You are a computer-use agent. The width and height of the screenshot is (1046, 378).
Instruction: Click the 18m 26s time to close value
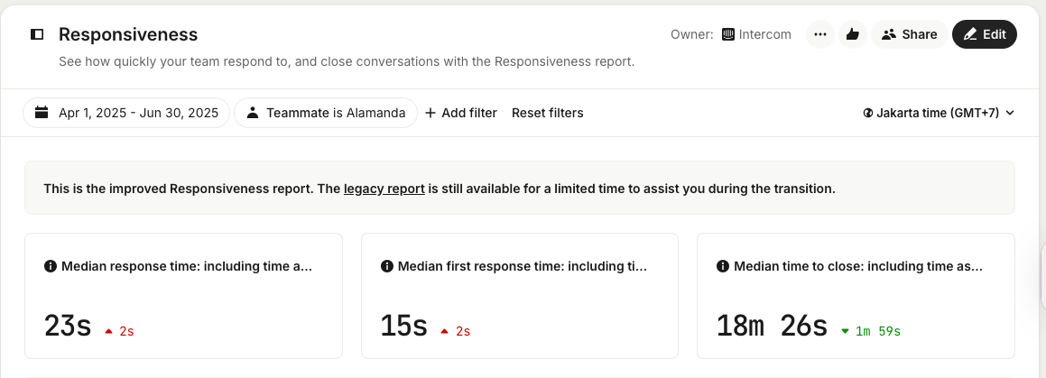point(772,326)
